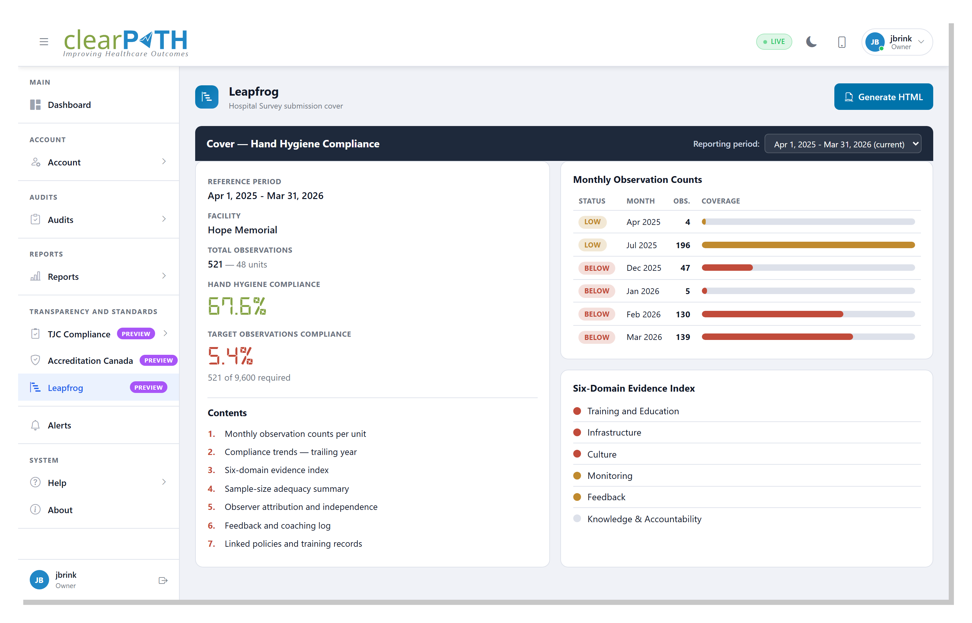Viewport: 972px width, 623px height.
Task: Click the sign out icon
Action: tap(163, 581)
